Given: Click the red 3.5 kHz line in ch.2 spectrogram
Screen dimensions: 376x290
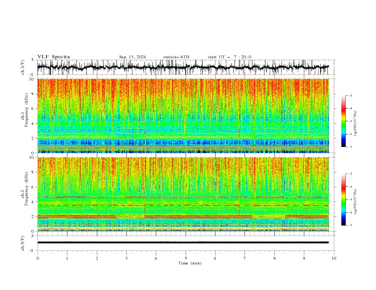Looking at the screenshot, I should coord(183,205).
